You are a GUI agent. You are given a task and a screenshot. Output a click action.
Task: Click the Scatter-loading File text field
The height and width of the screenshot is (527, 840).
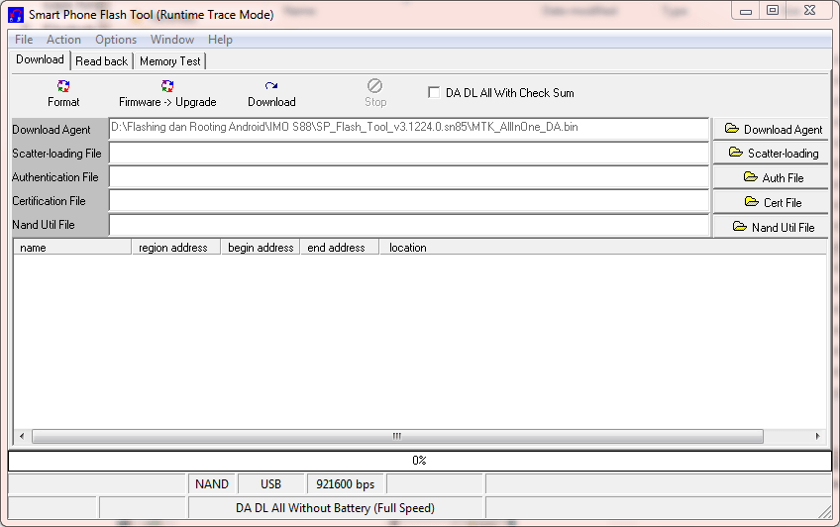pyautogui.click(x=409, y=154)
